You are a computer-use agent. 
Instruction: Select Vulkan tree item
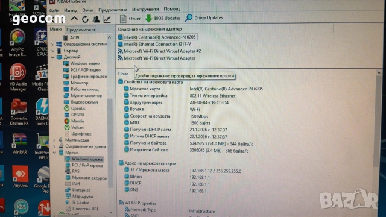pyautogui.click(x=74, y=127)
